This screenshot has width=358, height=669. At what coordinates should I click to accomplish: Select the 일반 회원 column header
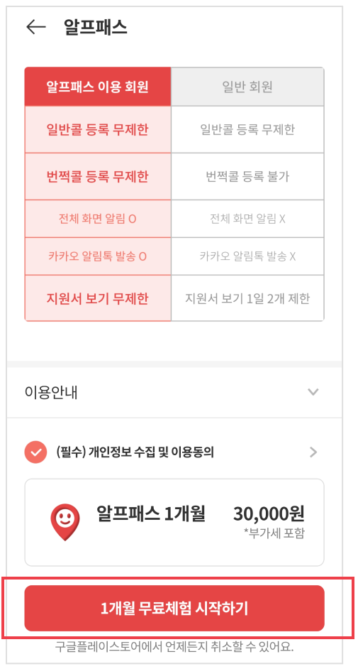(247, 87)
